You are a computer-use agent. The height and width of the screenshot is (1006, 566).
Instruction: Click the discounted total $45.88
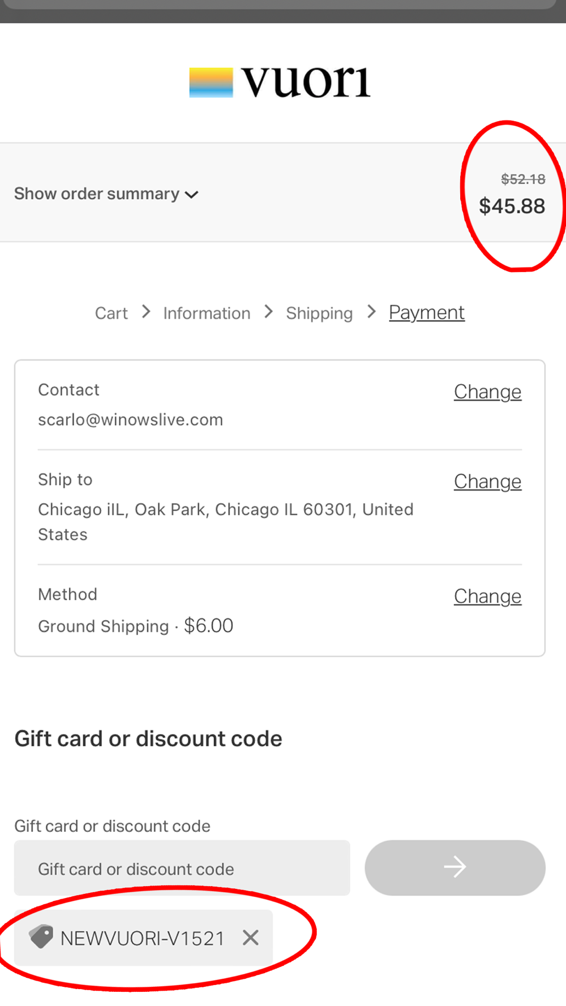(512, 206)
